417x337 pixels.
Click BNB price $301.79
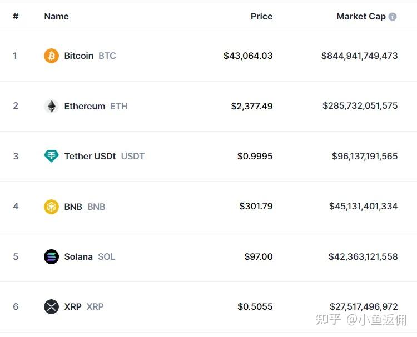[x=256, y=207]
